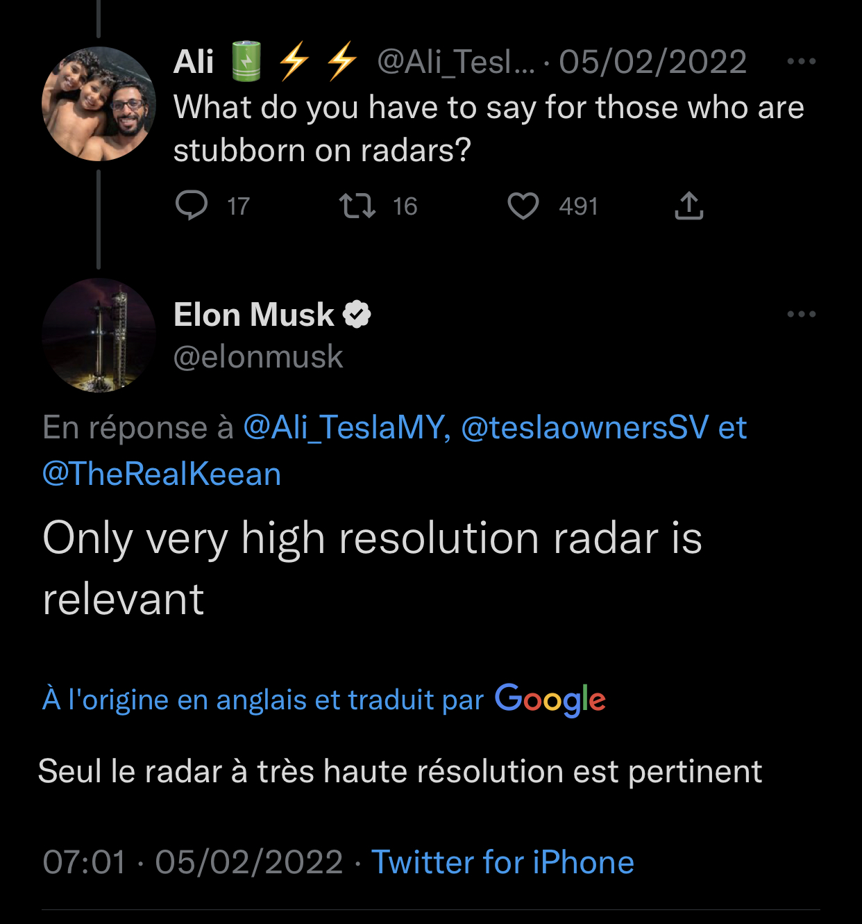Open Elon Musk display name
The image size is (862, 924).
[x=254, y=315]
